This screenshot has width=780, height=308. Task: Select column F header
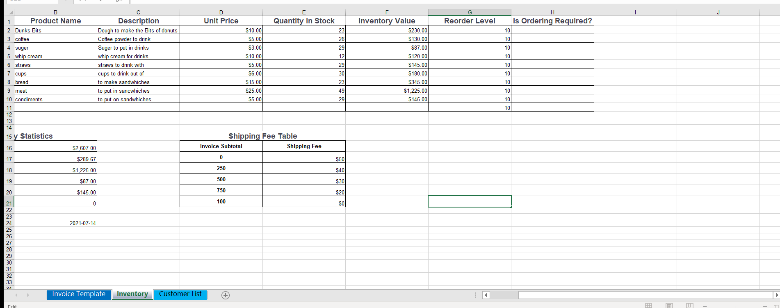coord(387,12)
